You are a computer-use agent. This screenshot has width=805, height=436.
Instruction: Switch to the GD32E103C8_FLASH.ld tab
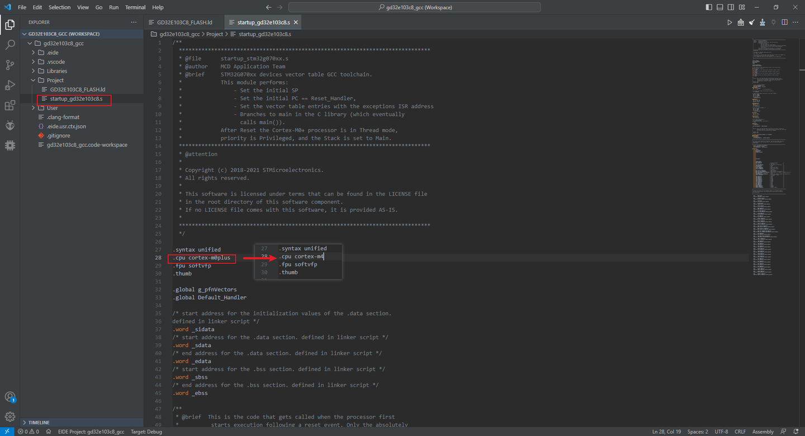tap(184, 23)
